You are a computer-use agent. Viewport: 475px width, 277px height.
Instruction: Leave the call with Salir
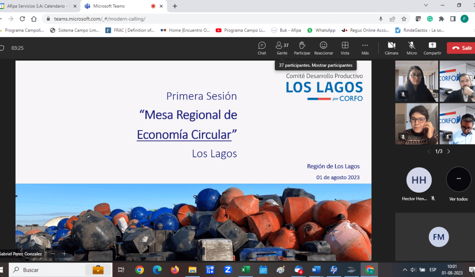(462, 48)
